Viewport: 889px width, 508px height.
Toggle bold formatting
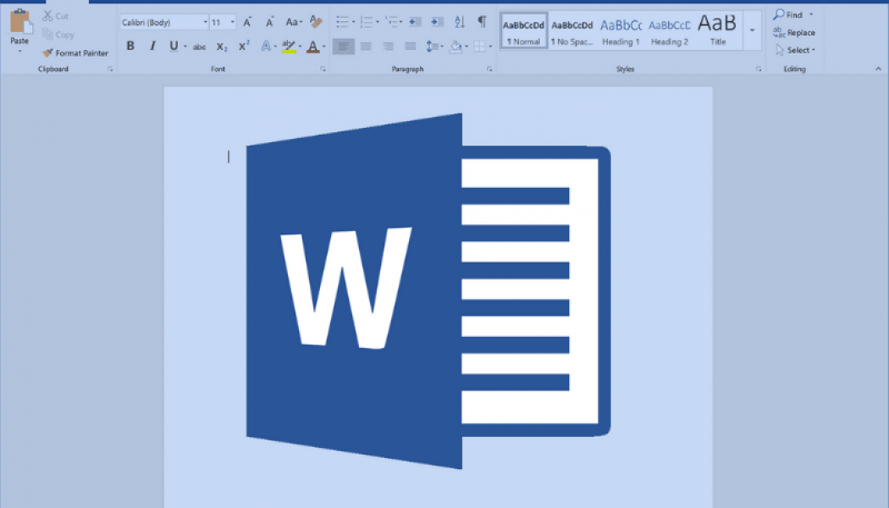pos(130,47)
